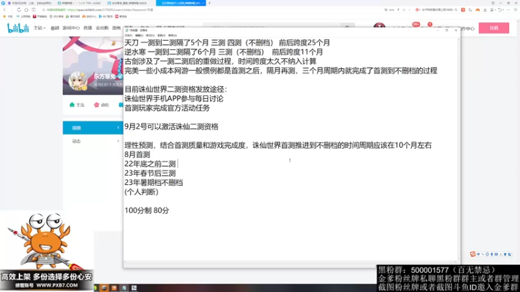Image resolution: width=520 pixels, height=292 pixels.
Task: Click the red extension icon in browser toolbar
Action: pyautogui.click(x=463, y=10)
